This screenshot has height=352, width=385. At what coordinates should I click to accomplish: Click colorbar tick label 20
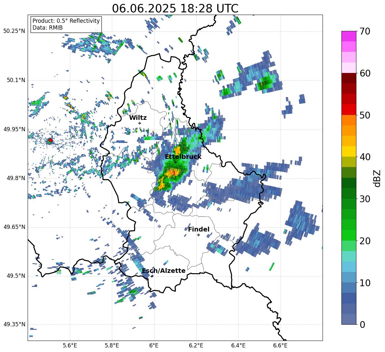365,241
